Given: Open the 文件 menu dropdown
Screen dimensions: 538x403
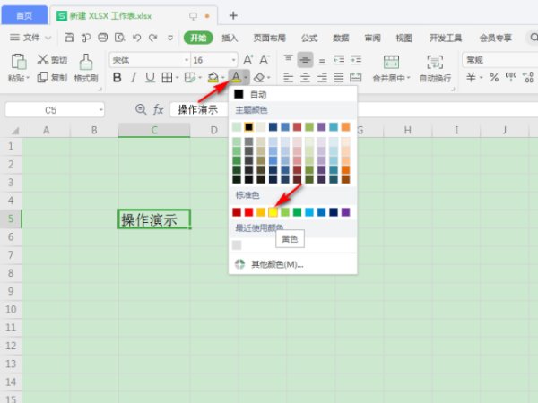Looking at the screenshot, I should click(30, 38).
